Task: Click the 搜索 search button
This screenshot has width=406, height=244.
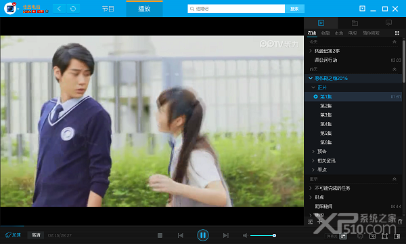Action: pyautogui.click(x=294, y=9)
